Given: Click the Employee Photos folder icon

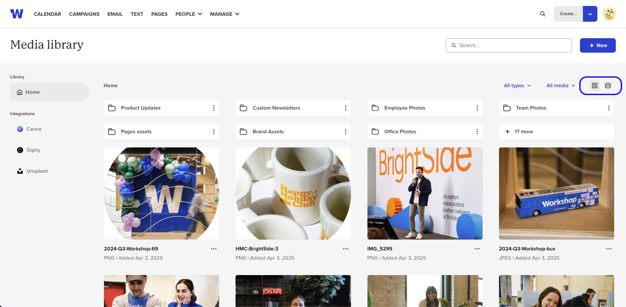Looking at the screenshot, I should click(375, 108).
